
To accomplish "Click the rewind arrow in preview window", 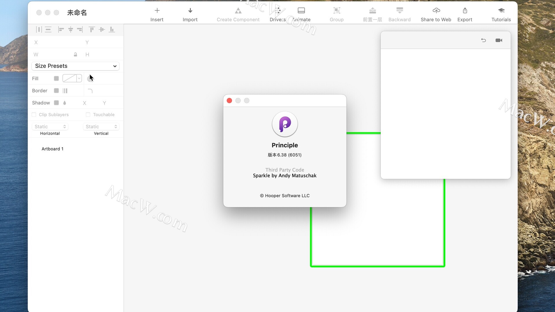I will [484, 40].
